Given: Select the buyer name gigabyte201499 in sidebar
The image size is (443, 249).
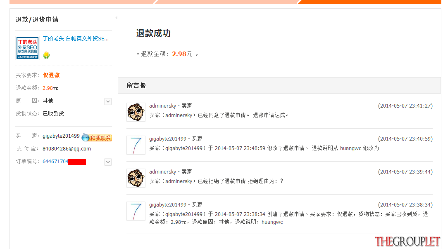Looking at the screenshot, I should [61, 136].
